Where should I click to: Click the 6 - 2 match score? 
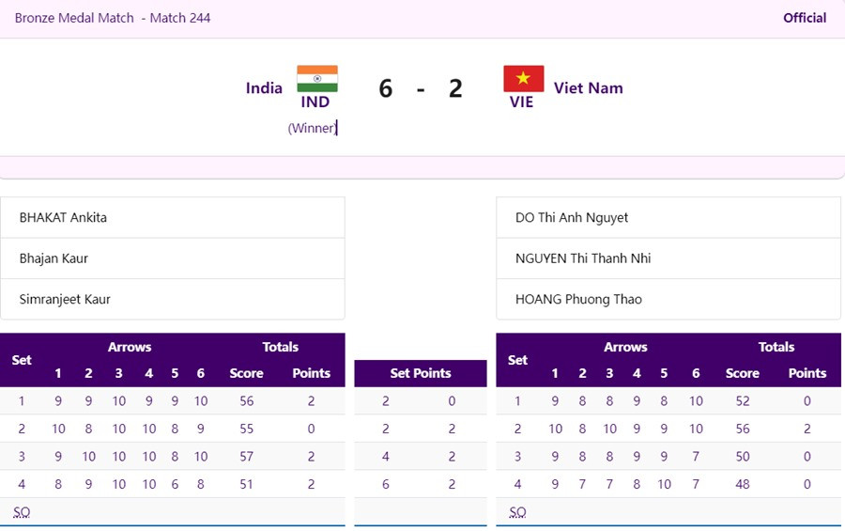[421, 88]
